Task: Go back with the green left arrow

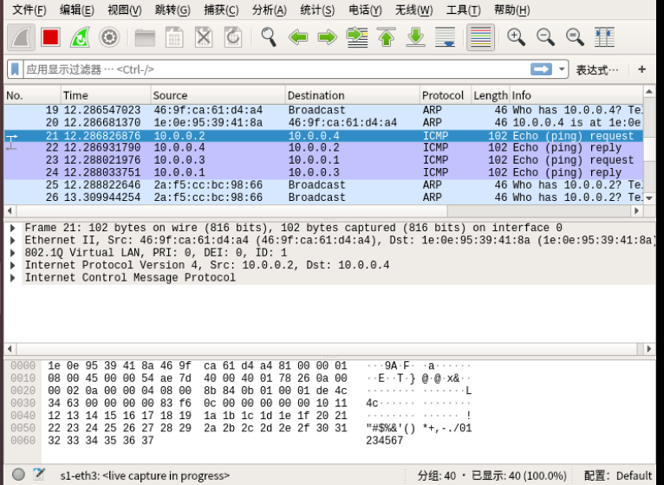Action: point(298,37)
